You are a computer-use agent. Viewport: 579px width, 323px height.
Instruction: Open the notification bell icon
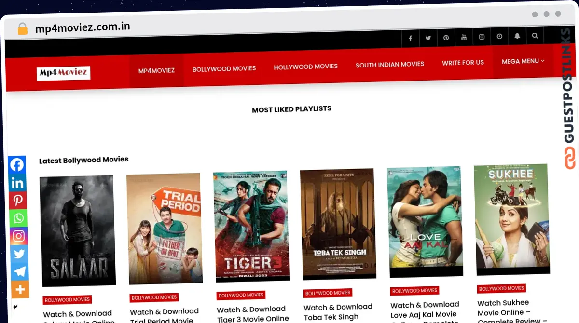pyautogui.click(x=517, y=36)
